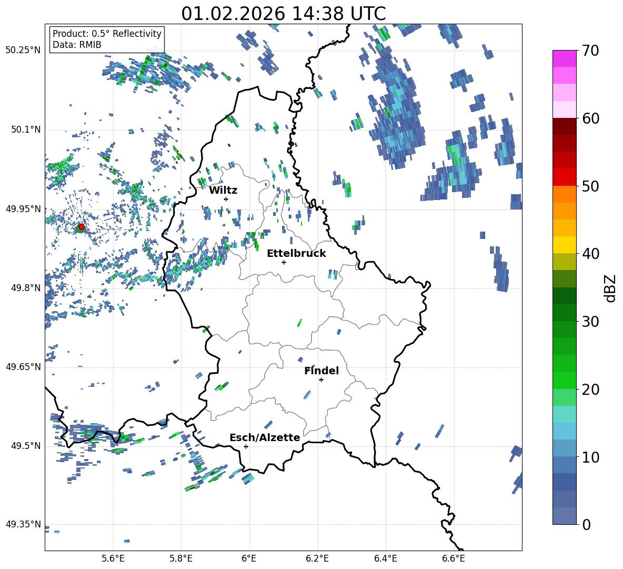Click the bright red colorbar swatch just above 50
Image resolution: width=623 pixels, height=569 pixels.
[x=564, y=177]
